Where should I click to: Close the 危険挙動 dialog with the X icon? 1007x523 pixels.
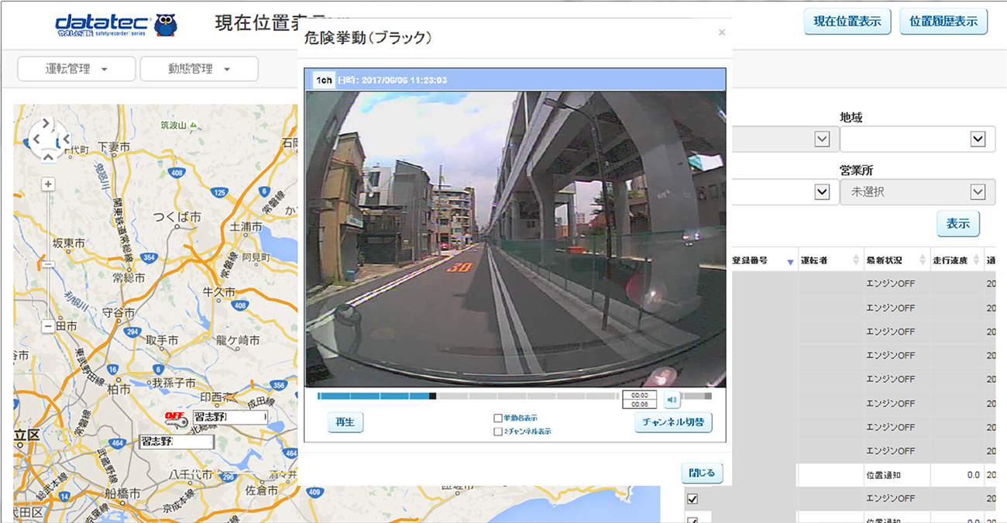pos(722,33)
